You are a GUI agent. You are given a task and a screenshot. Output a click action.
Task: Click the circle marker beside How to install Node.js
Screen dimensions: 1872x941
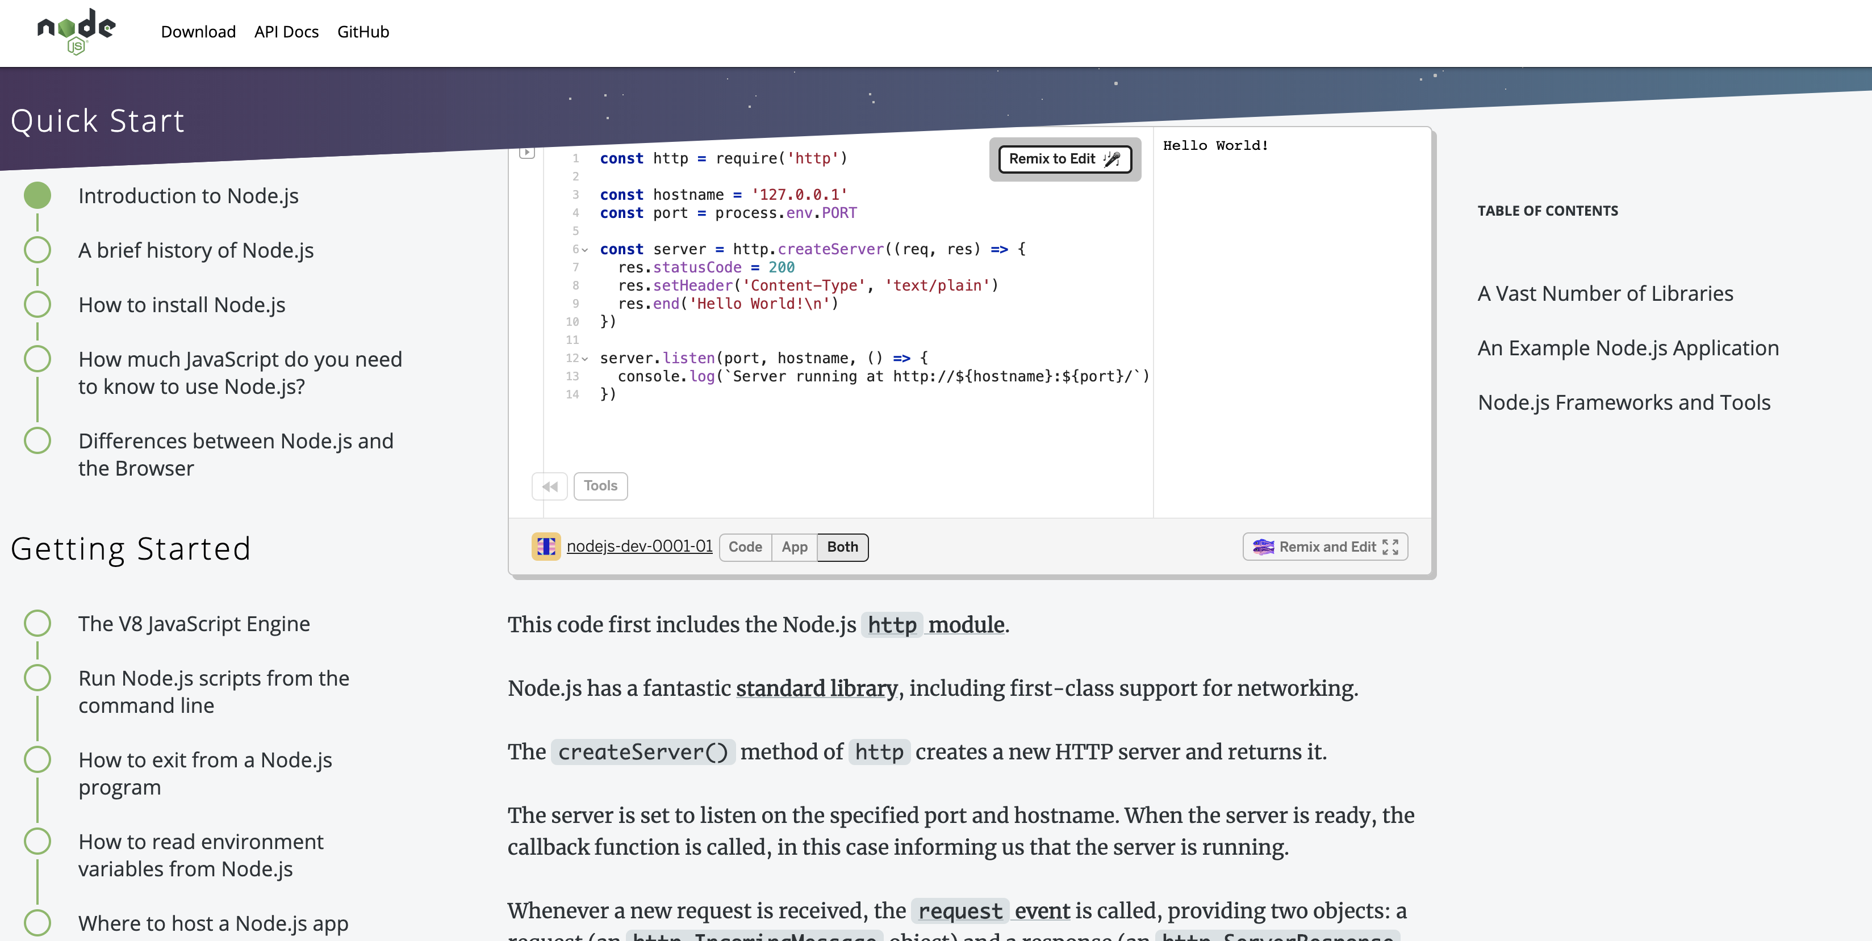[37, 304]
